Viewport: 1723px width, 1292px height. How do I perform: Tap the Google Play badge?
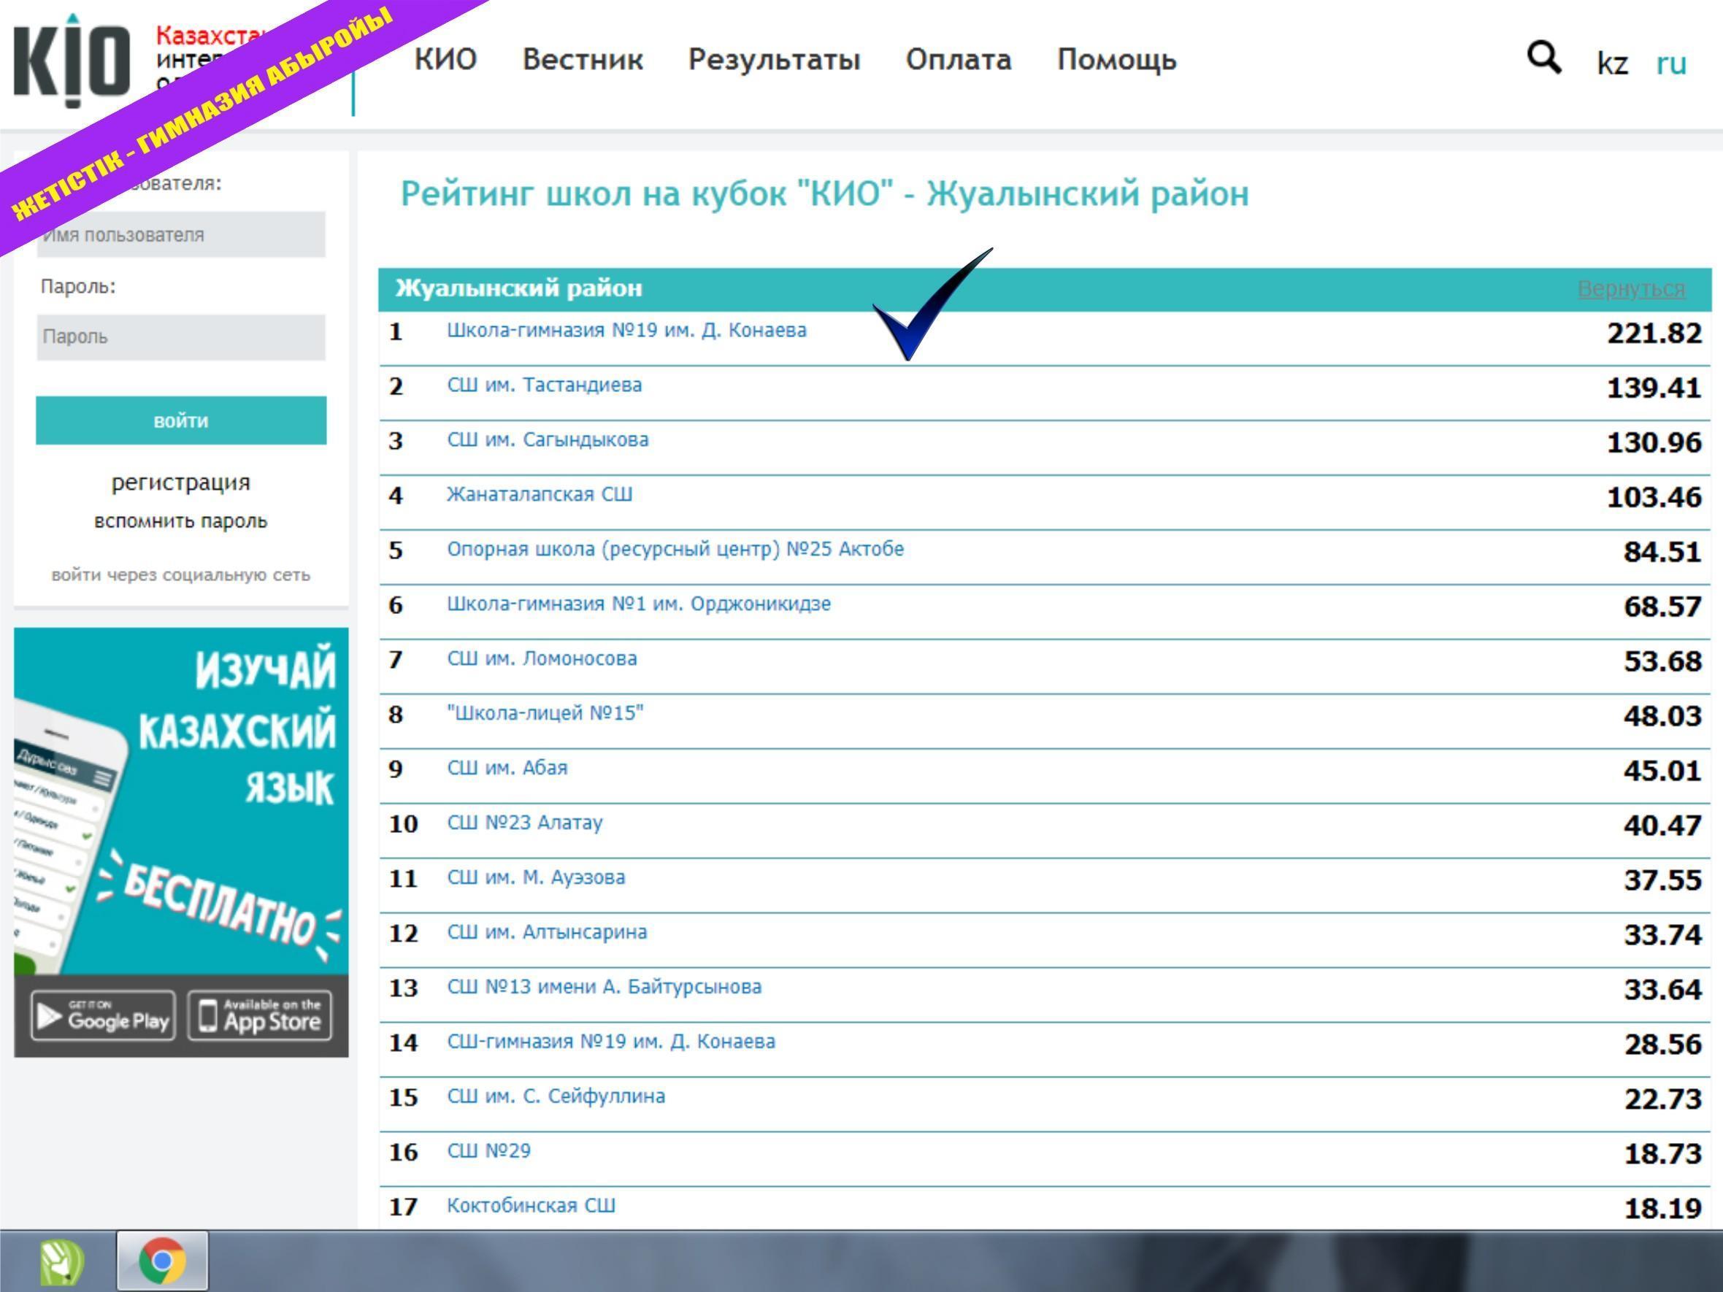pyautogui.click(x=104, y=1015)
